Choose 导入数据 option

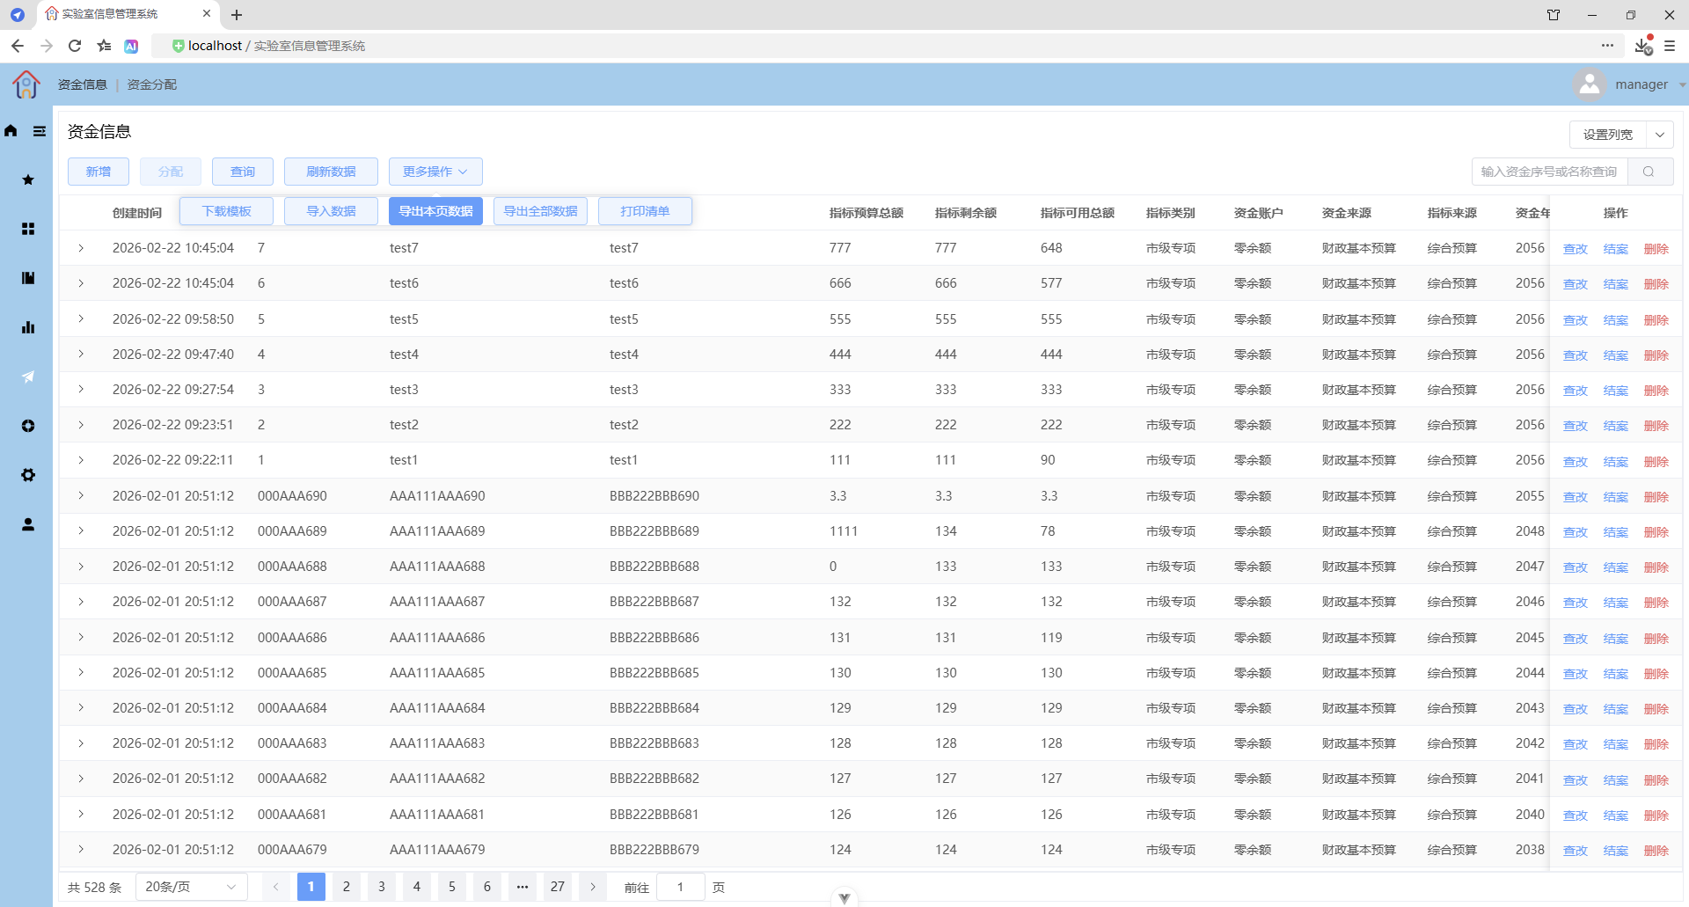tap(331, 211)
